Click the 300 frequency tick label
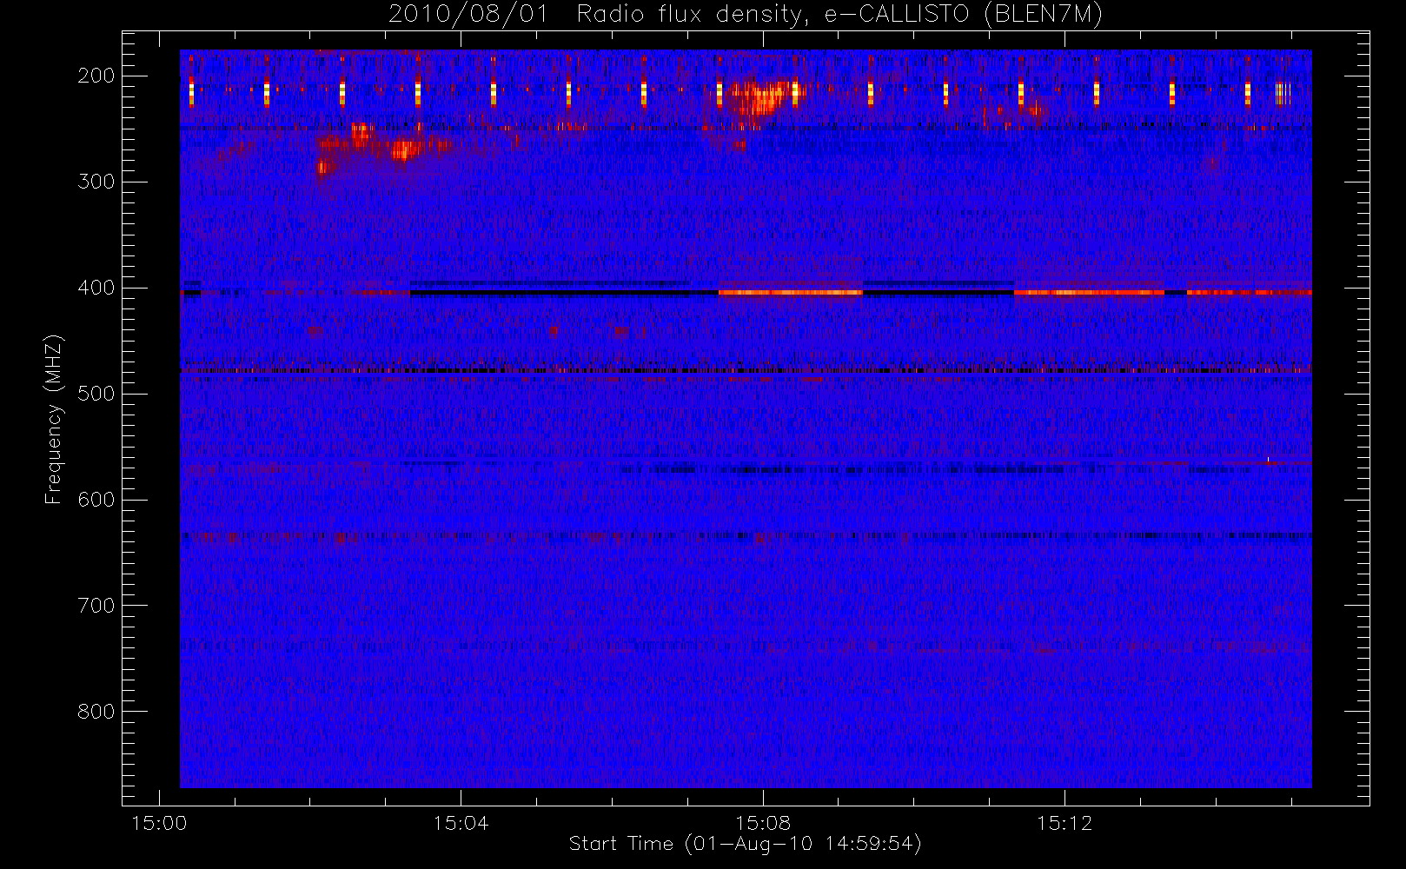 (x=96, y=182)
